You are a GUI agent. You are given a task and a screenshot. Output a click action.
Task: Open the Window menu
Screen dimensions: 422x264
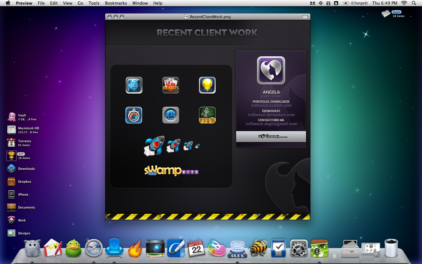click(x=140, y=3)
